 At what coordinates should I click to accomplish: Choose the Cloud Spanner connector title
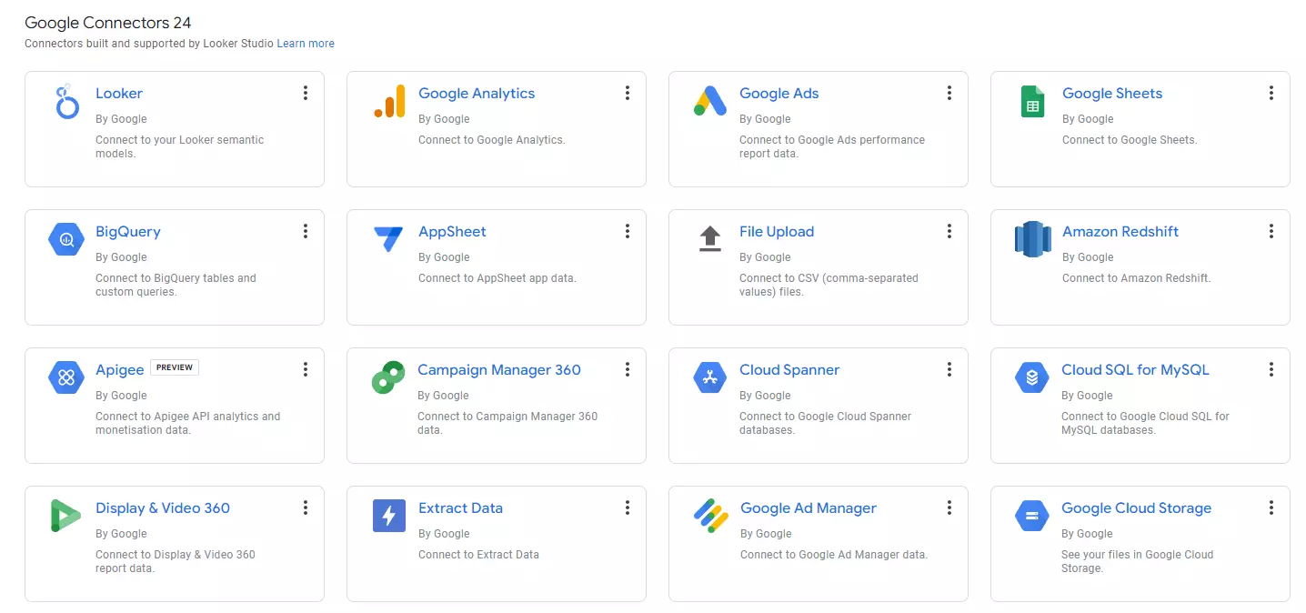click(789, 369)
